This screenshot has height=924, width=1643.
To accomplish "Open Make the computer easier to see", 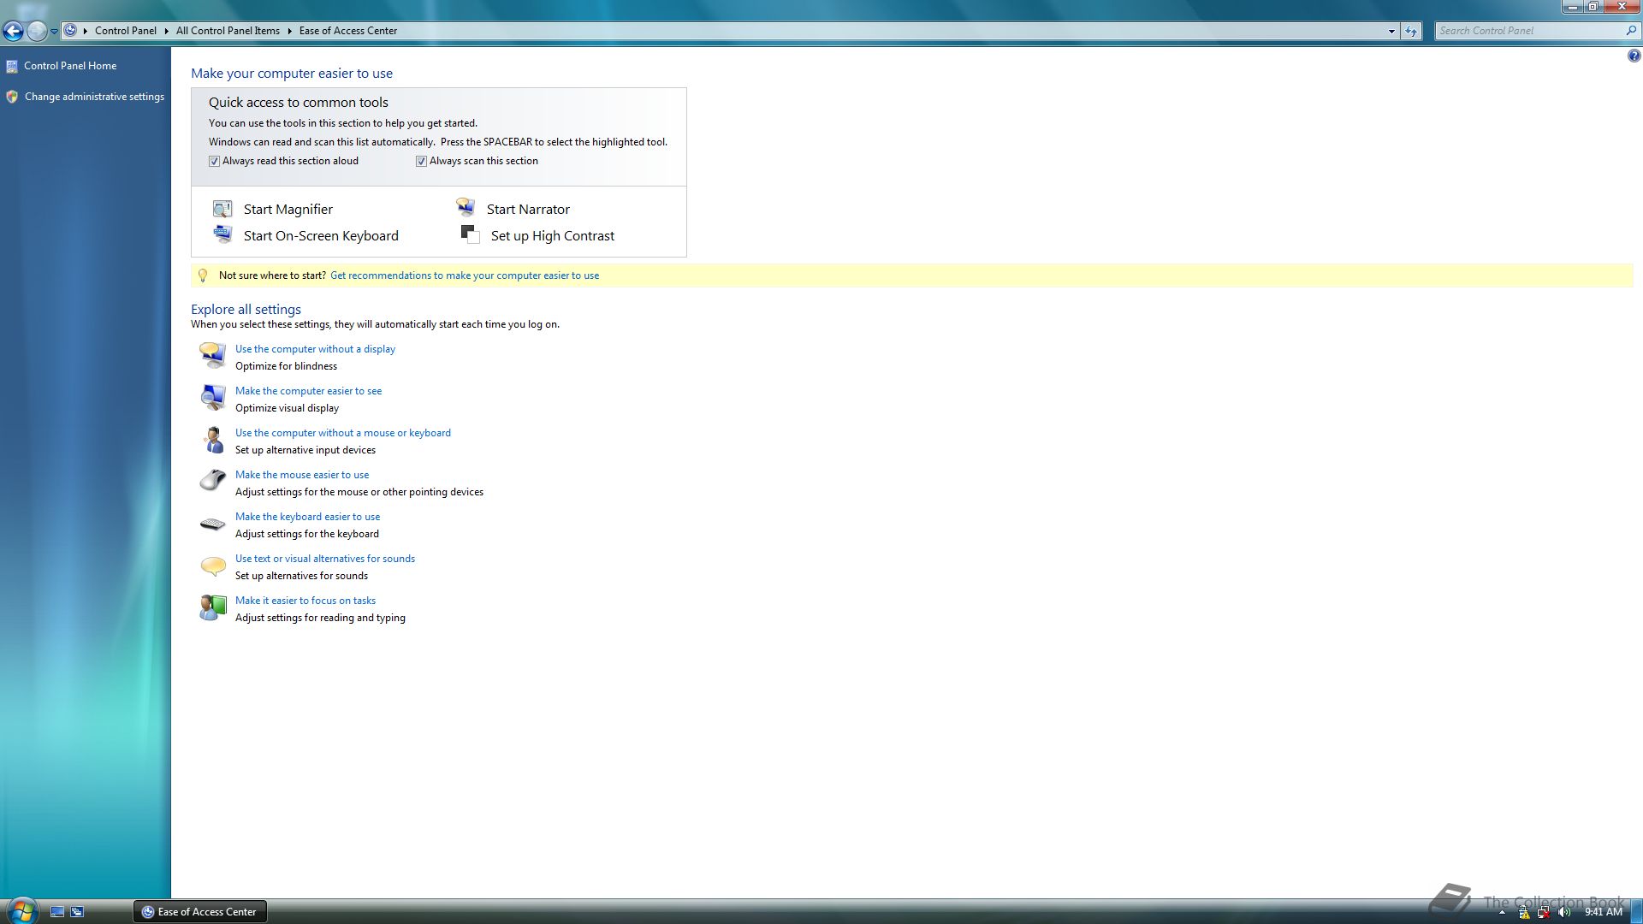I will tap(308, 391).
